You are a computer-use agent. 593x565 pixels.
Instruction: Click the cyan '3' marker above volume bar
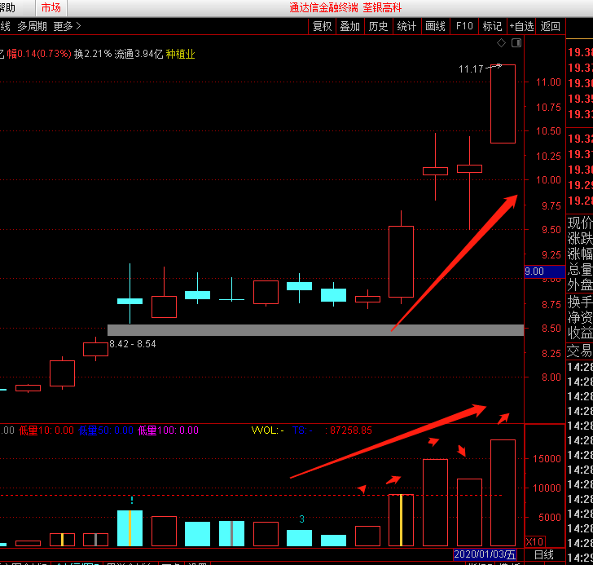(301, 519)
